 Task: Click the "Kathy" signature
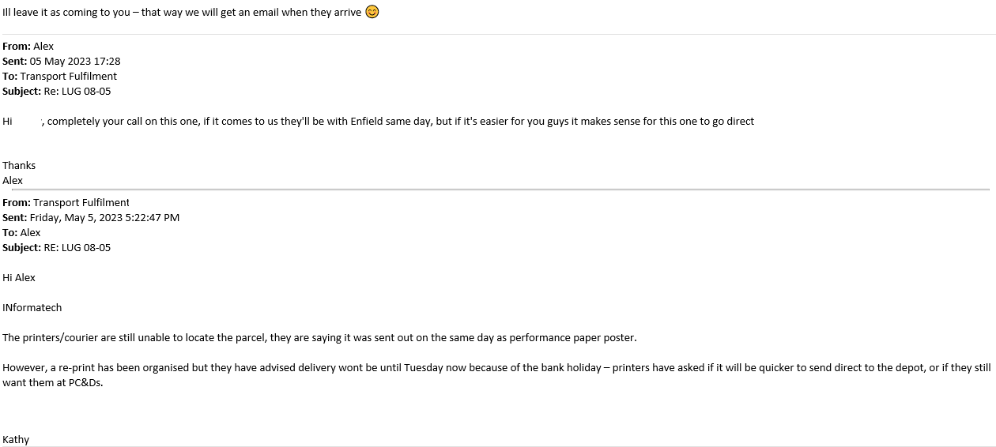tap(16, 439)
